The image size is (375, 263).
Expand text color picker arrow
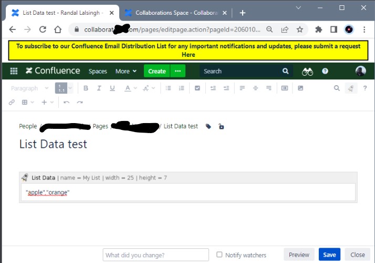click(x=135, y=88)
